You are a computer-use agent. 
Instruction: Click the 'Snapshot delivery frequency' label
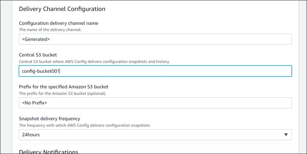[x=49, y=119]
